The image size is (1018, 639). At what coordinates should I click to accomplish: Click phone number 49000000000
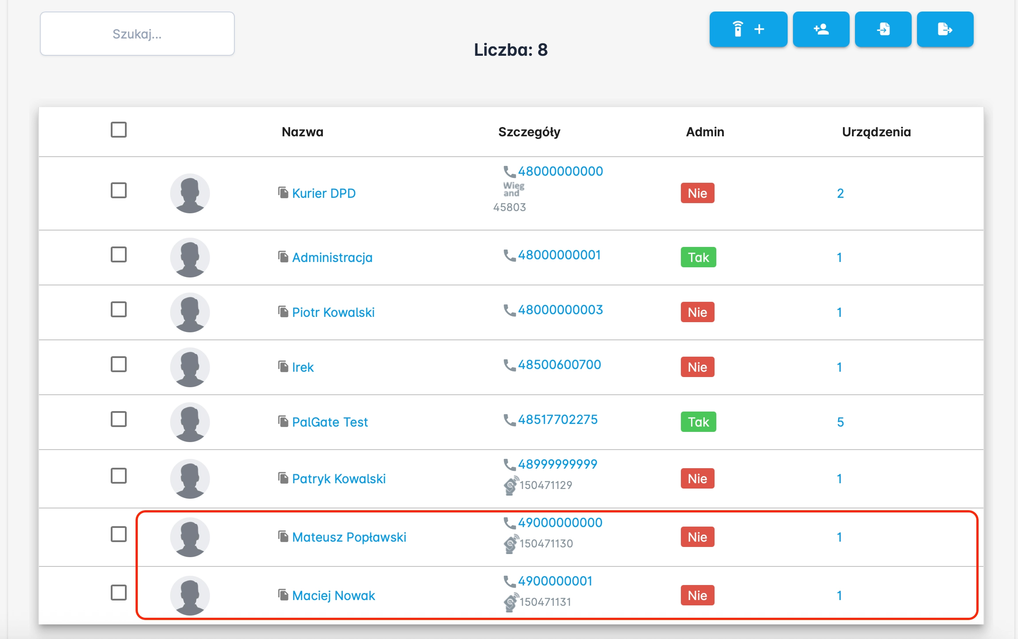[560, 523]
